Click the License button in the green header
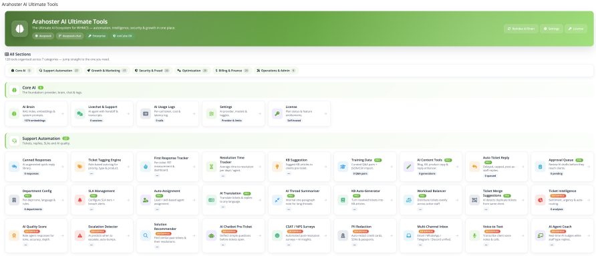The image size is (596, 256). point(575,29)
